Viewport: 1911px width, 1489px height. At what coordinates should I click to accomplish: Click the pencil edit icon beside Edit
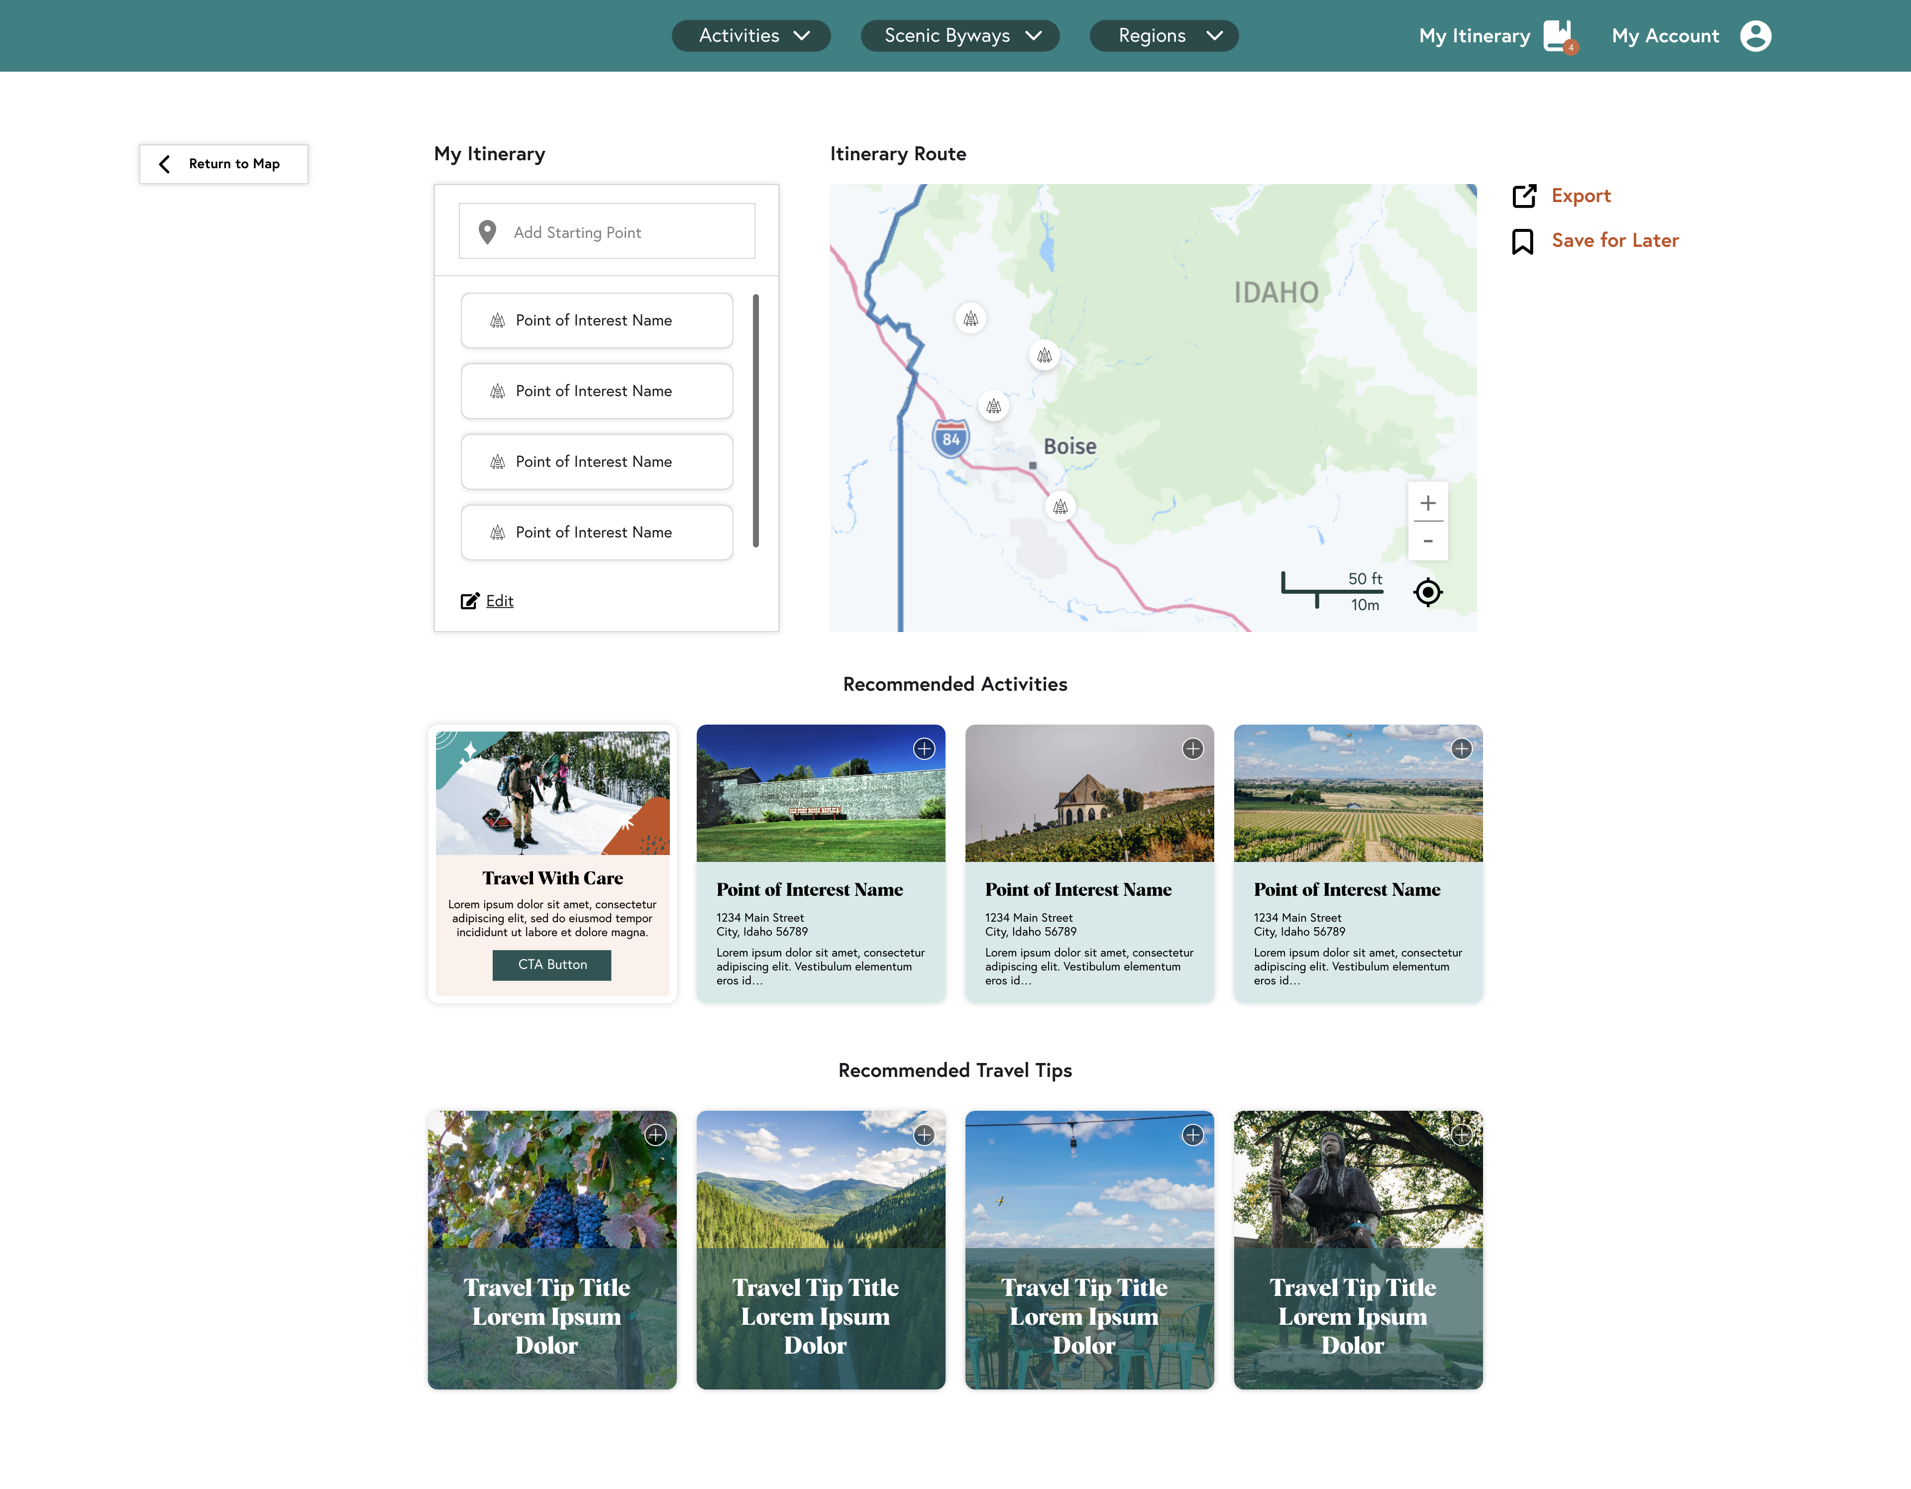point(470,600)
